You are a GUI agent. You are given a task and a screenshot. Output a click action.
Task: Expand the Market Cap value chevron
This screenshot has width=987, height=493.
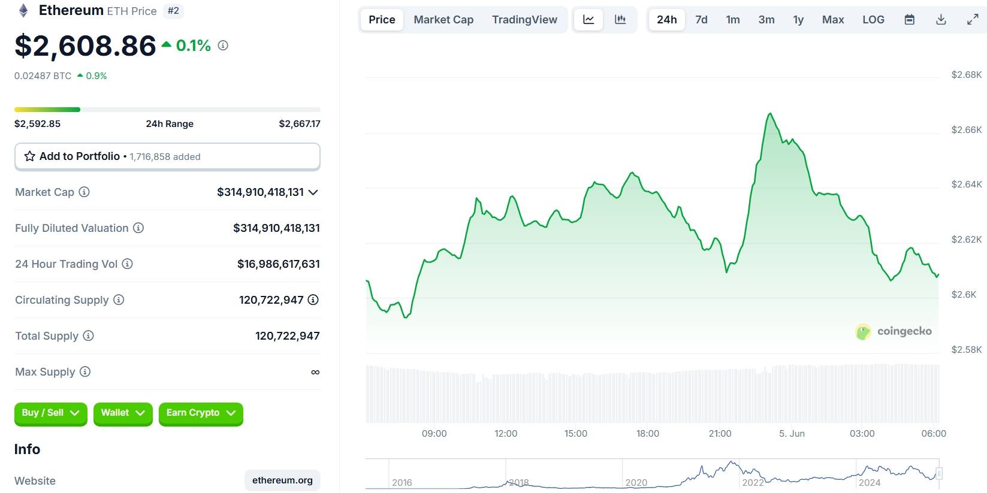point(313,192)
